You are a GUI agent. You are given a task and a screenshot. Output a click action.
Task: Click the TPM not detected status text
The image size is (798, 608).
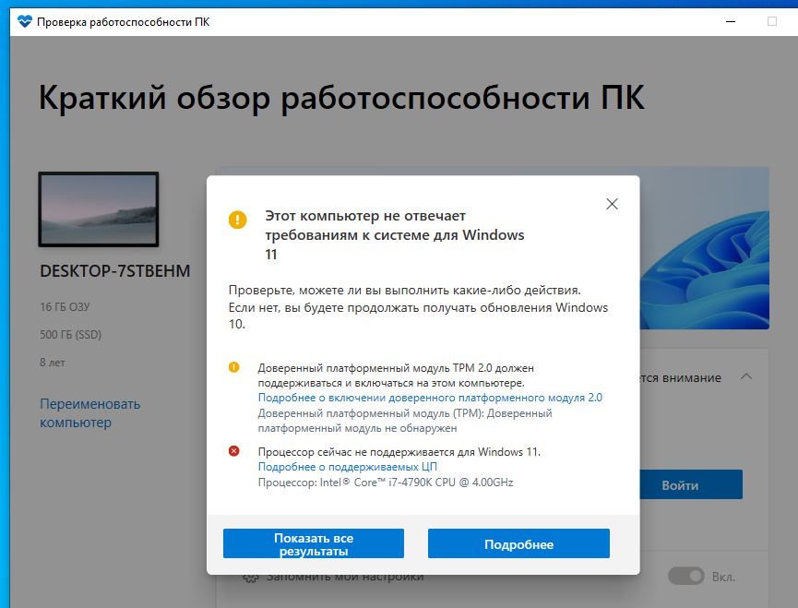point(405,421)
